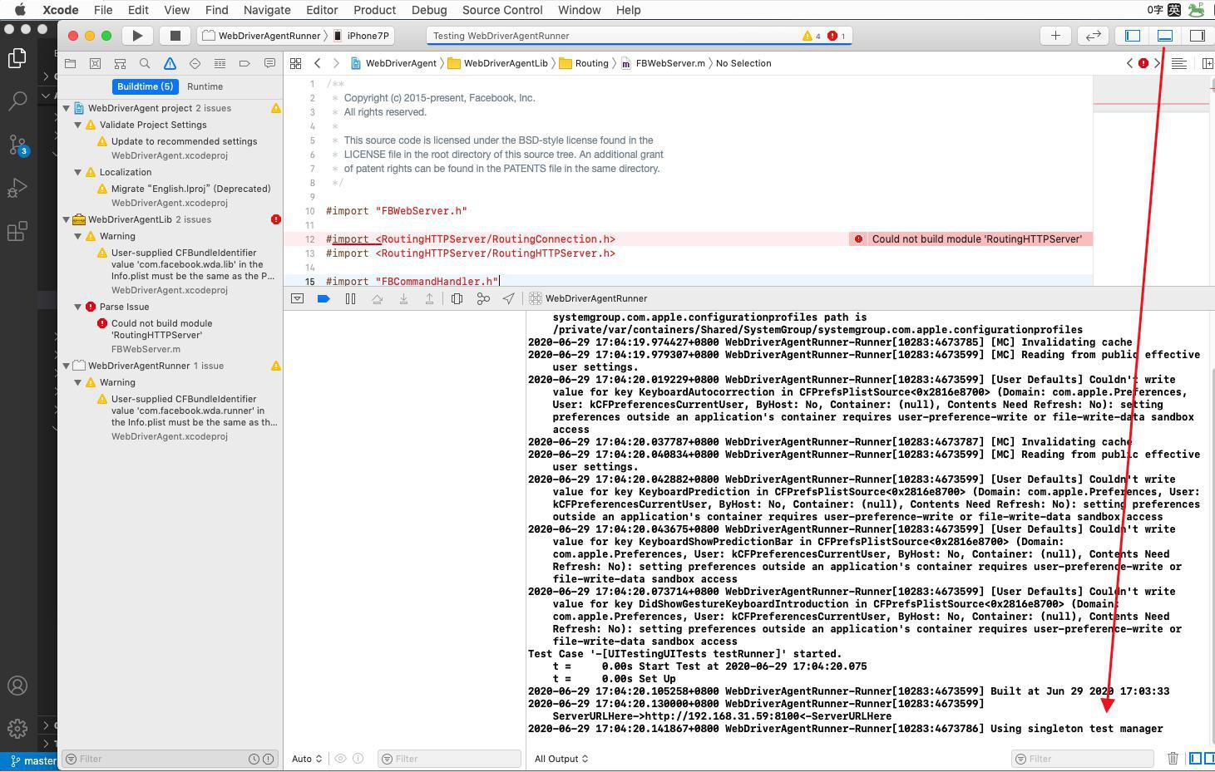Viewport: 1215px width, 772px height.
Task: Hide the debug area with toggle icon
Action: click(297, 298)
